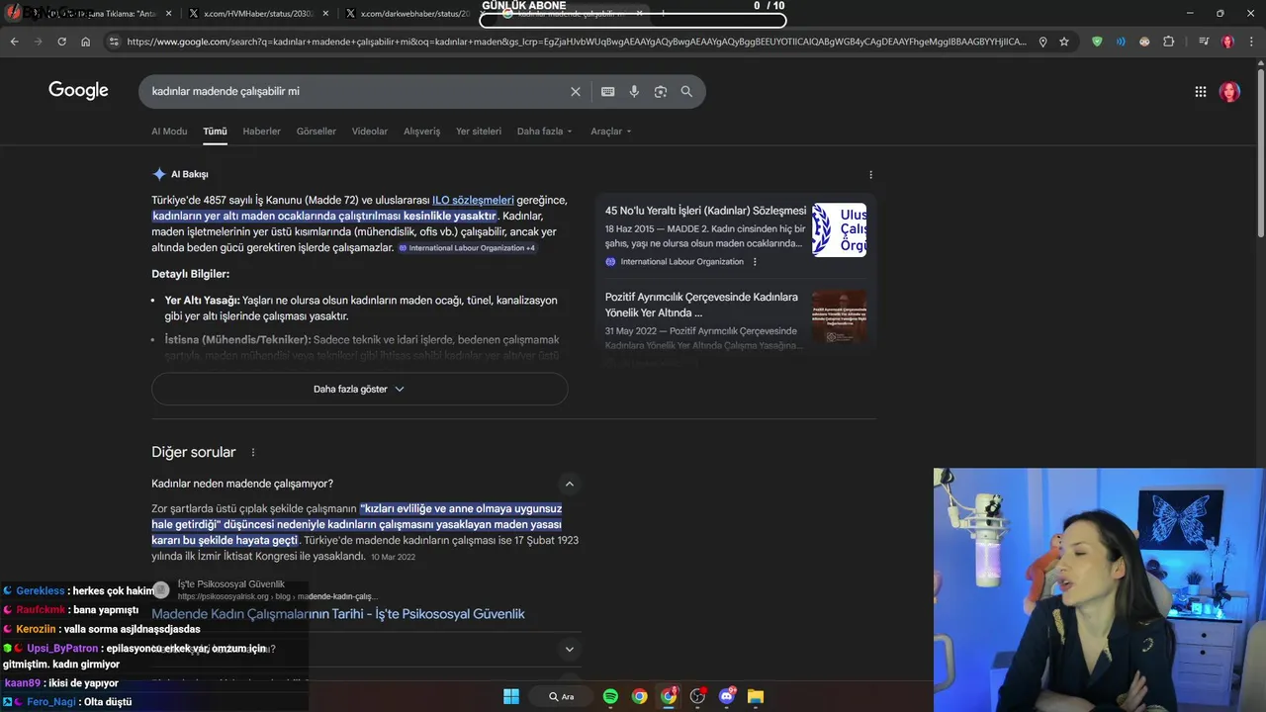Open File Explorer from the taskbar
Viewport: 1266px width, 712px height.
coord(756,696)
